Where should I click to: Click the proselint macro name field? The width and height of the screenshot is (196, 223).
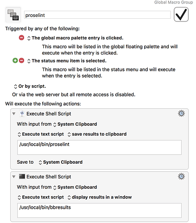click(97, 15)
